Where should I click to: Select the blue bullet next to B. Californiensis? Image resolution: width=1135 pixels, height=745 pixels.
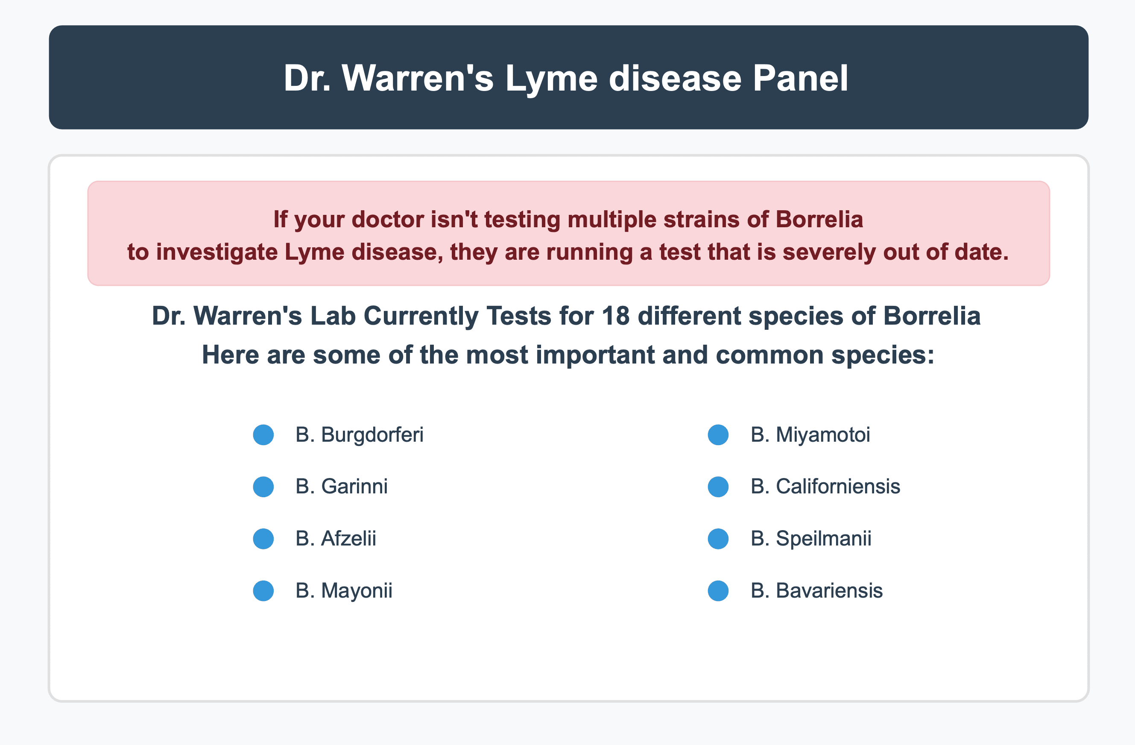click(718, 487)
